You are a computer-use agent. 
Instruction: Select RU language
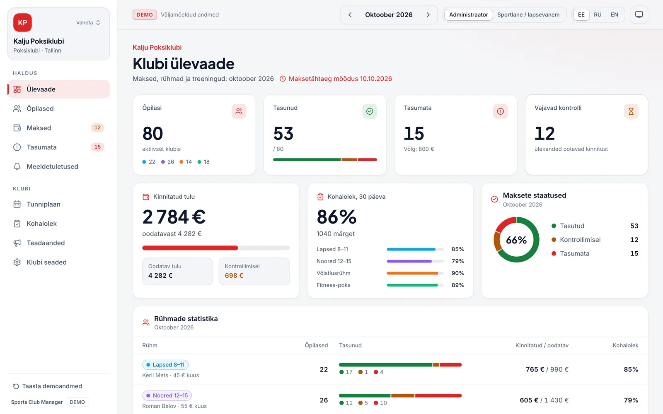(598, 15)
